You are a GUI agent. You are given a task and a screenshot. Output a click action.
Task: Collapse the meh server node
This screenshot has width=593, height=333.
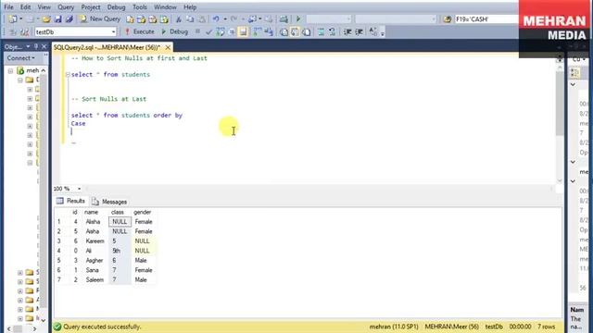(10, 70)
